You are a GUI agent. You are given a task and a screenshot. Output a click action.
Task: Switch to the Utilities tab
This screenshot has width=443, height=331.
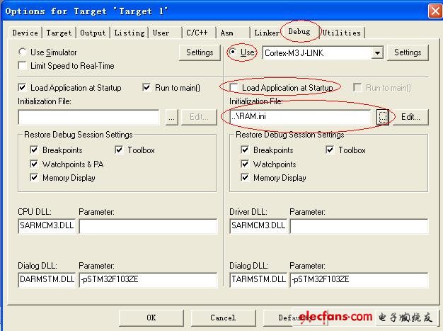pyautogui.click(x=343, y=33)
